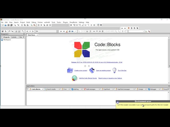
Task: Switch to the Debugger log tab
Action: [153, 89]
